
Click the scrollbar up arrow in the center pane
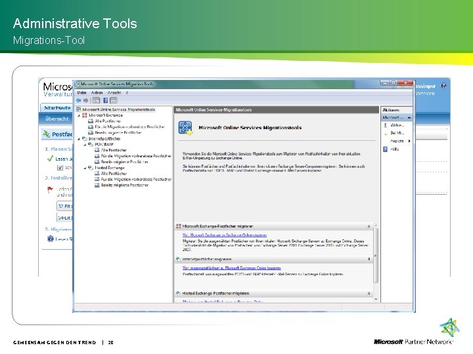[376, 226]
